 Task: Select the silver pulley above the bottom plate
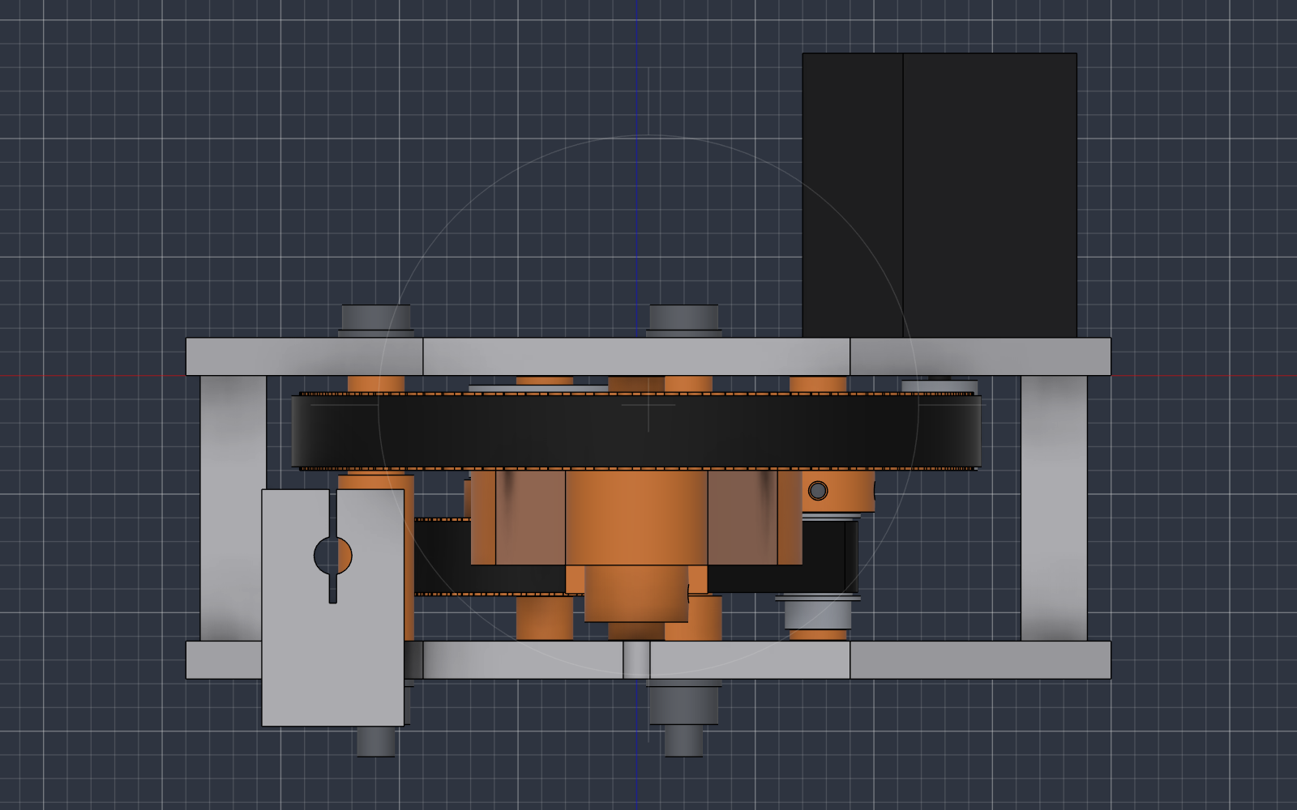click(x=818, y=612)
